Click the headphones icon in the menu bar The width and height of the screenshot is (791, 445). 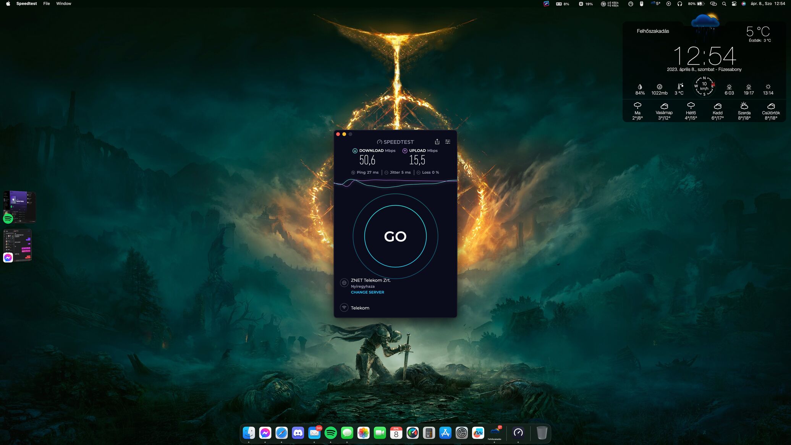point(679,4)
